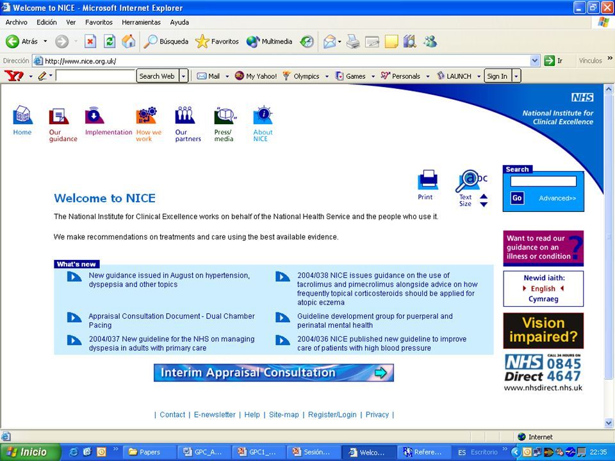Click the Búsqueda search toolbar button
Viewport: 615px width, 461px height.
[166, 41]
